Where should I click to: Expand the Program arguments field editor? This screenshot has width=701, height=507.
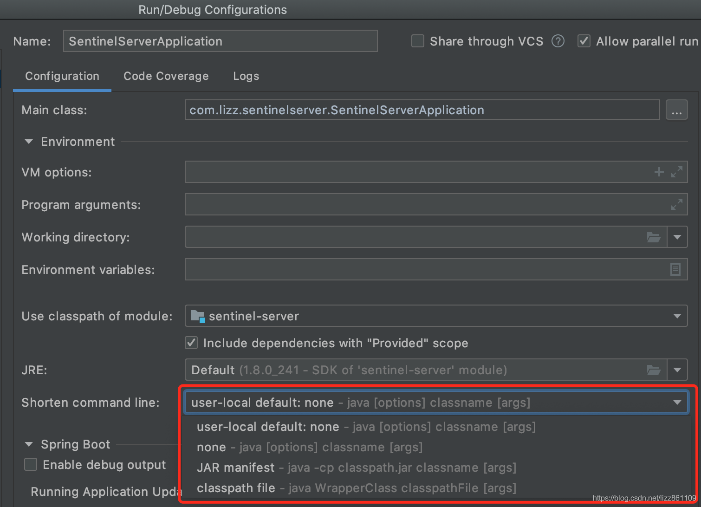677,204
